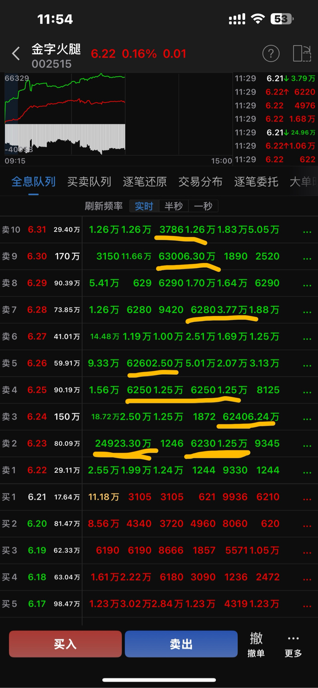Tap the red 买入 buy button
318x688 pixels.
(65, 644)
